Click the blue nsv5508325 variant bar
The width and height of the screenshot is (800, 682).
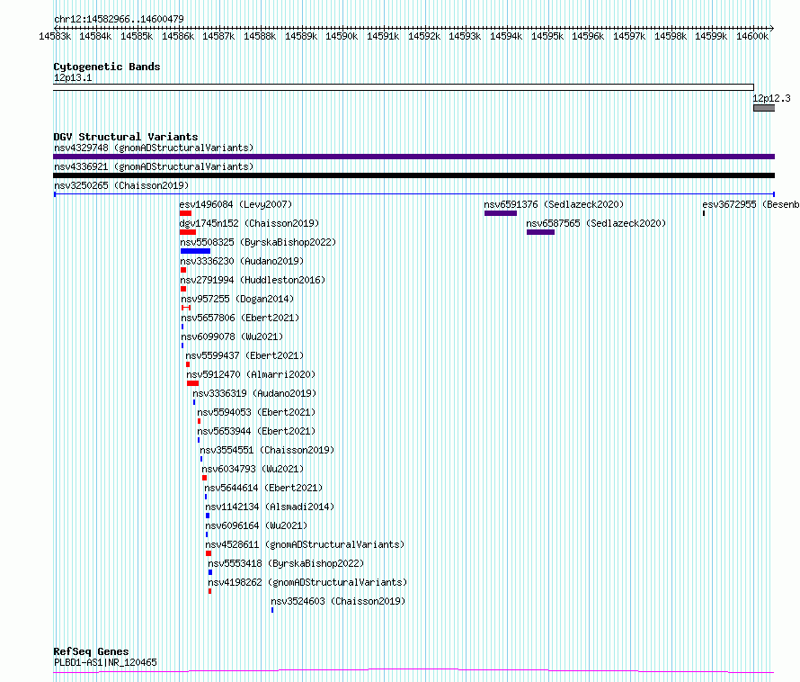[x=195, y=251]
